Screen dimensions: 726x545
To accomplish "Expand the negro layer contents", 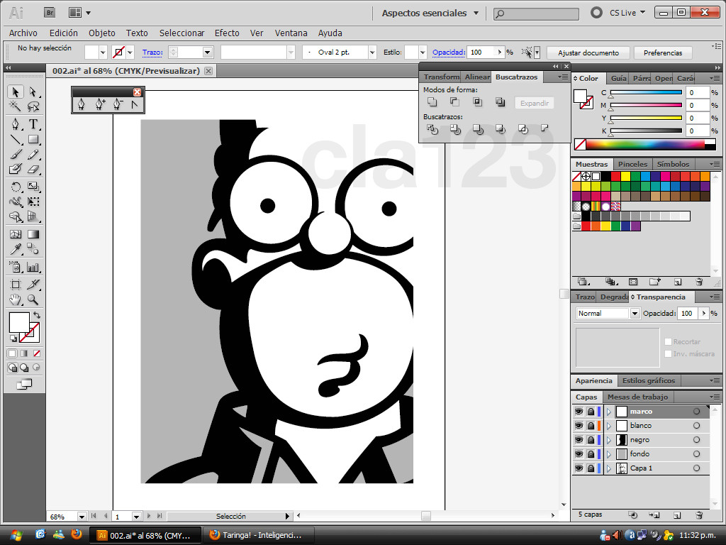I will (x=609, y=440).
